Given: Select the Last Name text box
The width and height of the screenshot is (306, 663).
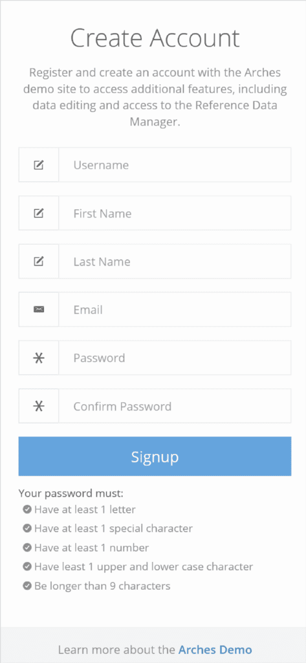Looking at the screenshot, I should 175,262.
